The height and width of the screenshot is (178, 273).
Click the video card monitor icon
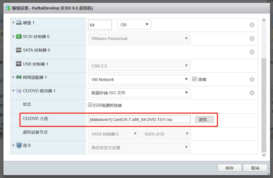click(19, 145)
